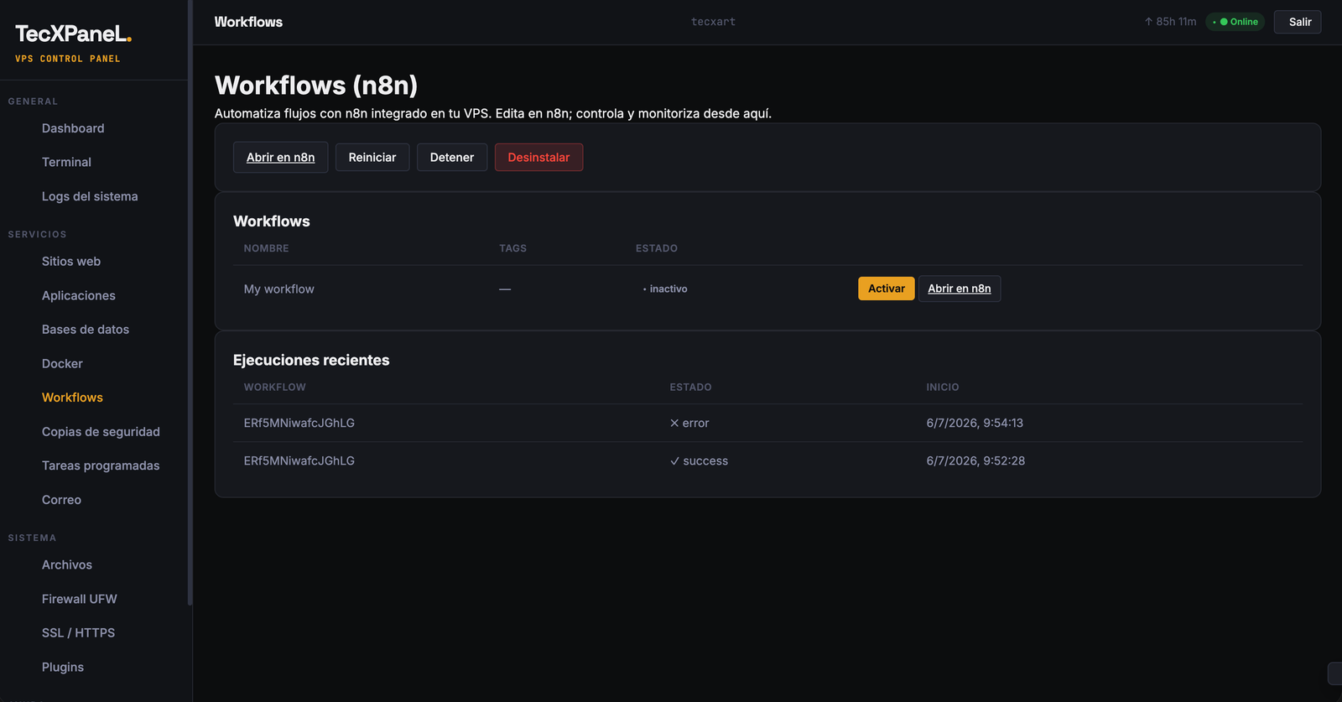
Task: Click the sidebar vertical scrollbar
Action: point(190,302)
